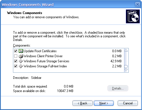Image resolution: width=142 pixels, height=110 pixels.
Task: Click the components list scroll up arrow
Action: (x=126, y=51)
